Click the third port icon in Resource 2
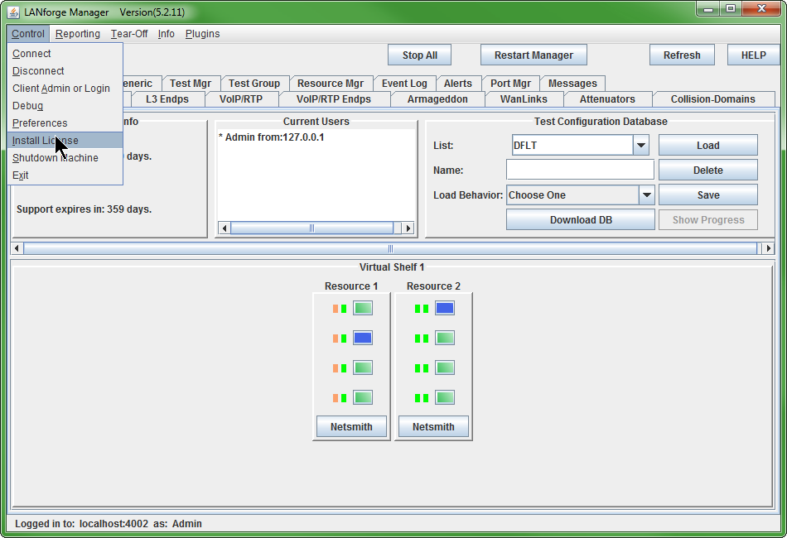This screenshot has height=538, width=787. [445, 367]
